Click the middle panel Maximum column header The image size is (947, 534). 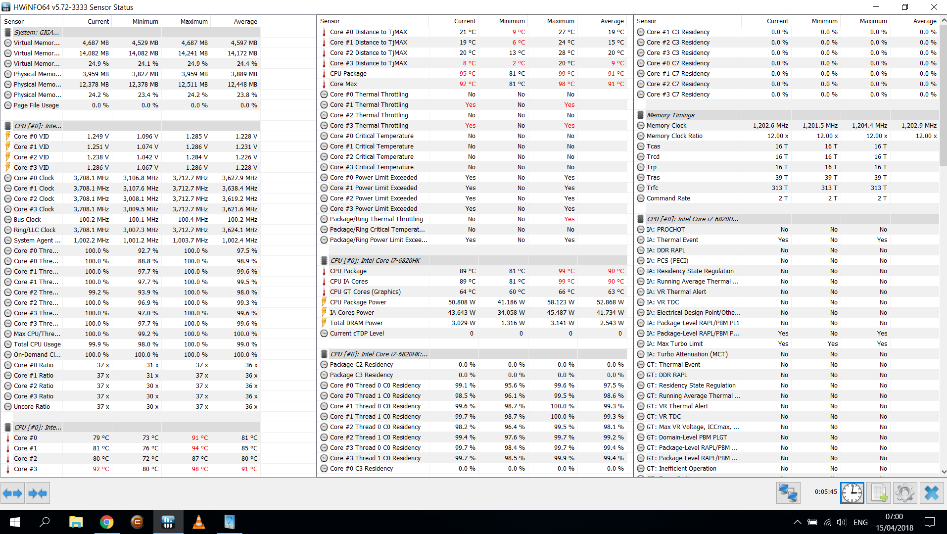click(x=552, y=21)
